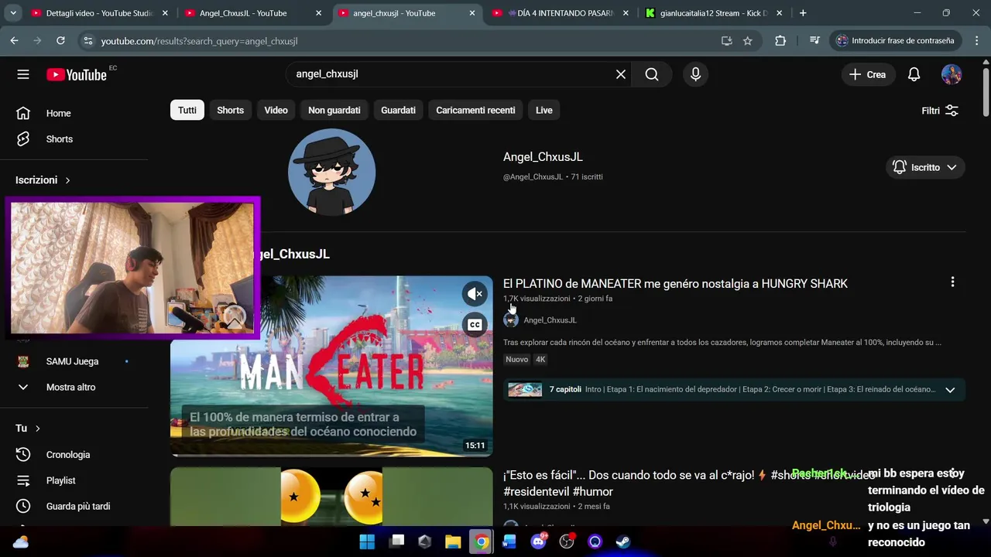The width and height of the screenshot is (991, 557).
Task: Open El PLATINO de MANEATER video title
Action: (675, 284)
